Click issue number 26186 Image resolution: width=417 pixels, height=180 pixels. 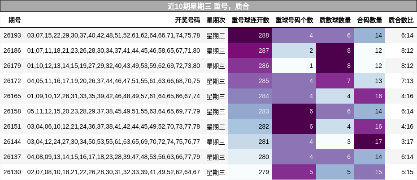[x=12, y=50]
